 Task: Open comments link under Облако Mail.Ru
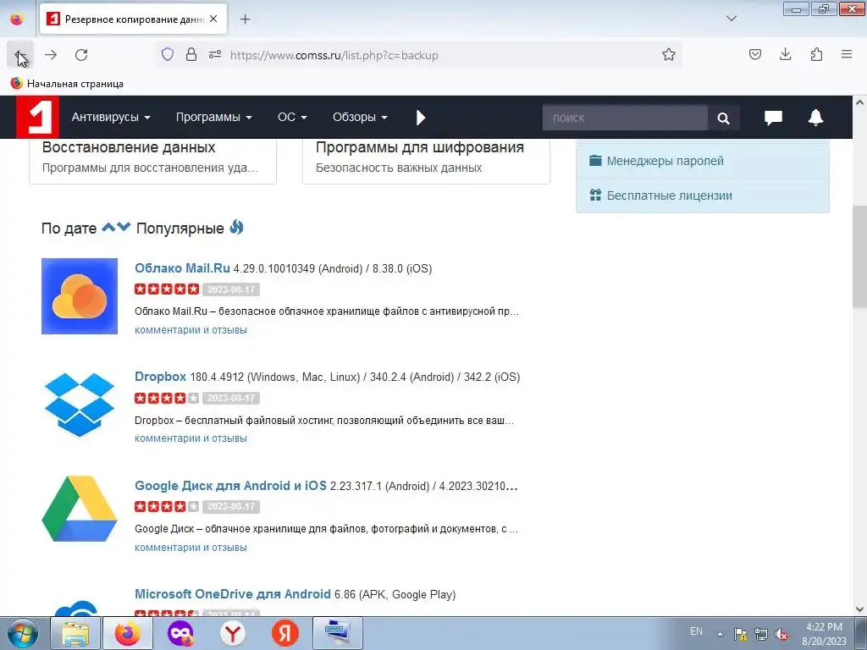pos(191,330)
